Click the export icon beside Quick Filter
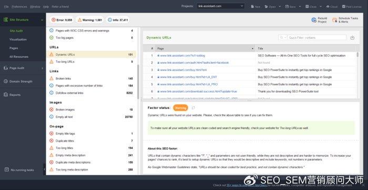368x190 pixels. (352, 37)
